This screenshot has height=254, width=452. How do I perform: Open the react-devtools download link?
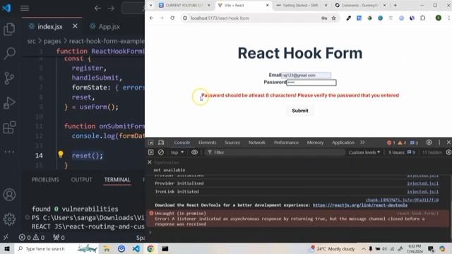click(360, 205)
